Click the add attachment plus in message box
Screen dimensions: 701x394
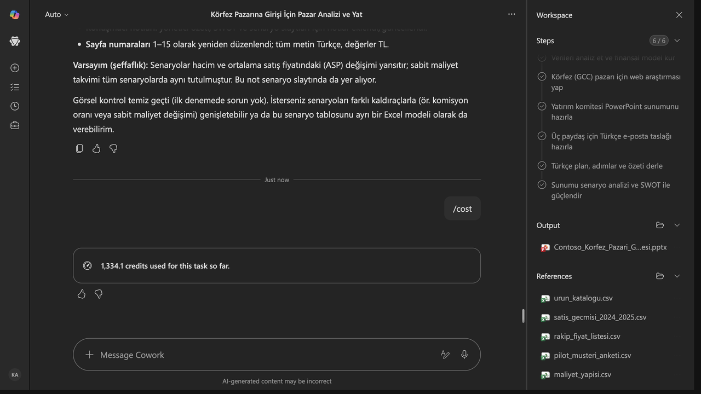click(x=89, y=355)
